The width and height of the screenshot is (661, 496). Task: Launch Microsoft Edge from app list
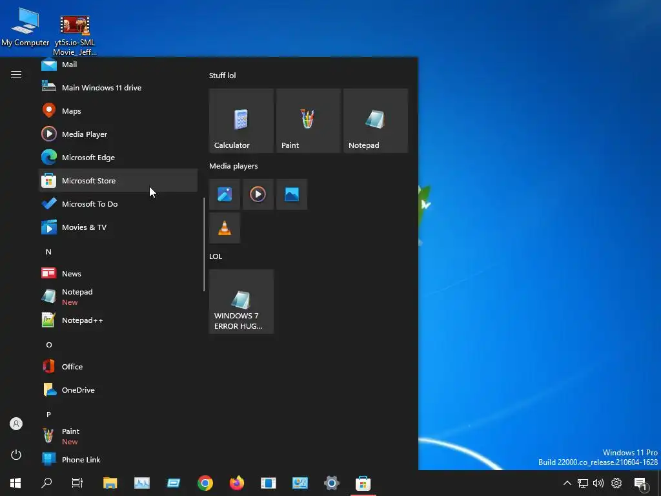(x=118, y=158)
